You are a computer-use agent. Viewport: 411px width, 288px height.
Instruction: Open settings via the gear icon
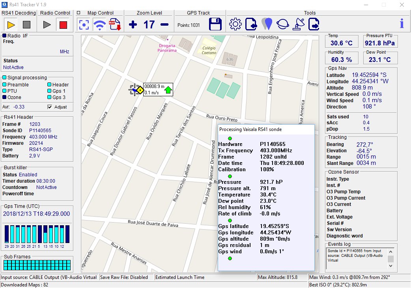pyautogui.click(x=235, y=24)
